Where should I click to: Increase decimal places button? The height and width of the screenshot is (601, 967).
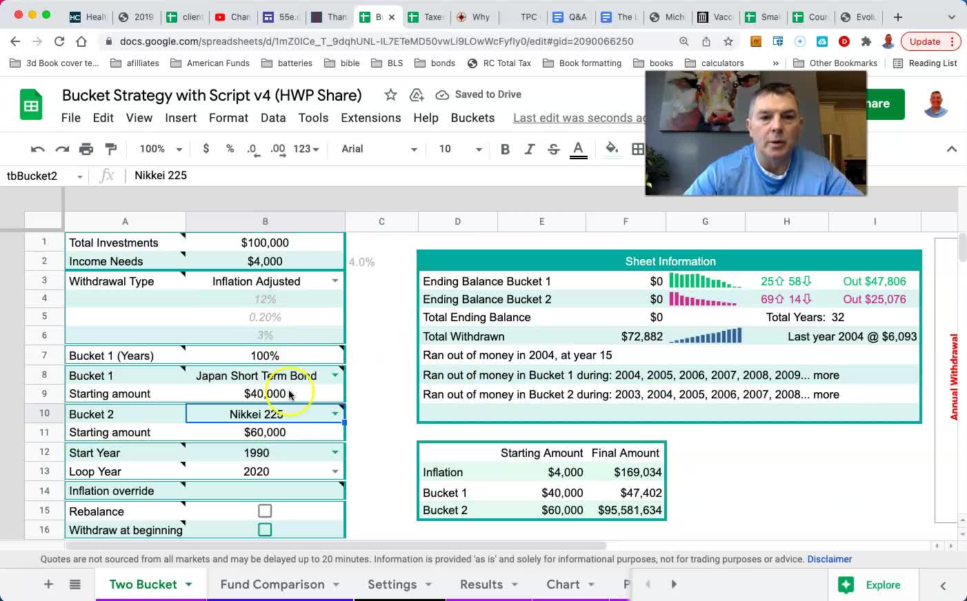pos(278,149)
